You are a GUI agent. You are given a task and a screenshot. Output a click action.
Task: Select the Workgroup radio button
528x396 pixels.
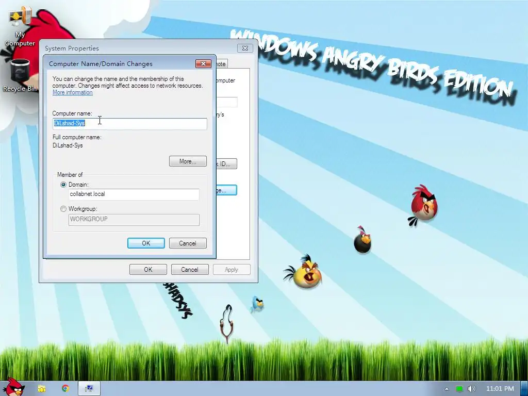click(63, 209)
